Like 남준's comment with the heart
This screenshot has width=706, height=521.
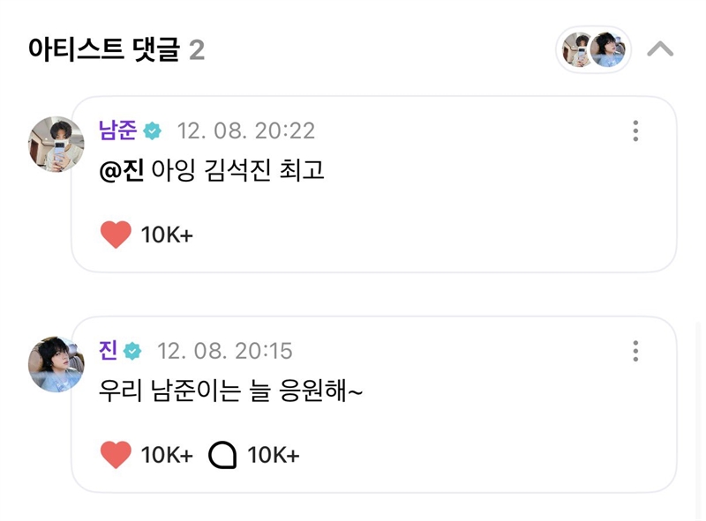click(116, 234)
